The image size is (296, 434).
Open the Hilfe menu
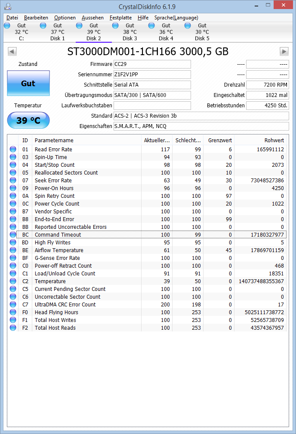tap(143, 18)
